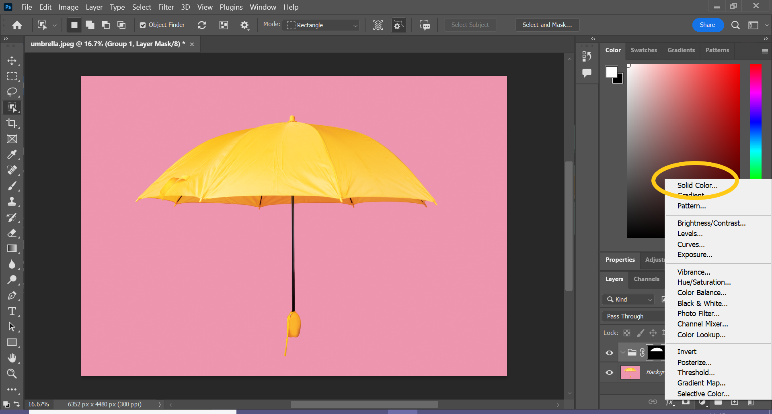Screen dimensions: 772x414
Task: Select the Crop tool
Action: [12, 123]
